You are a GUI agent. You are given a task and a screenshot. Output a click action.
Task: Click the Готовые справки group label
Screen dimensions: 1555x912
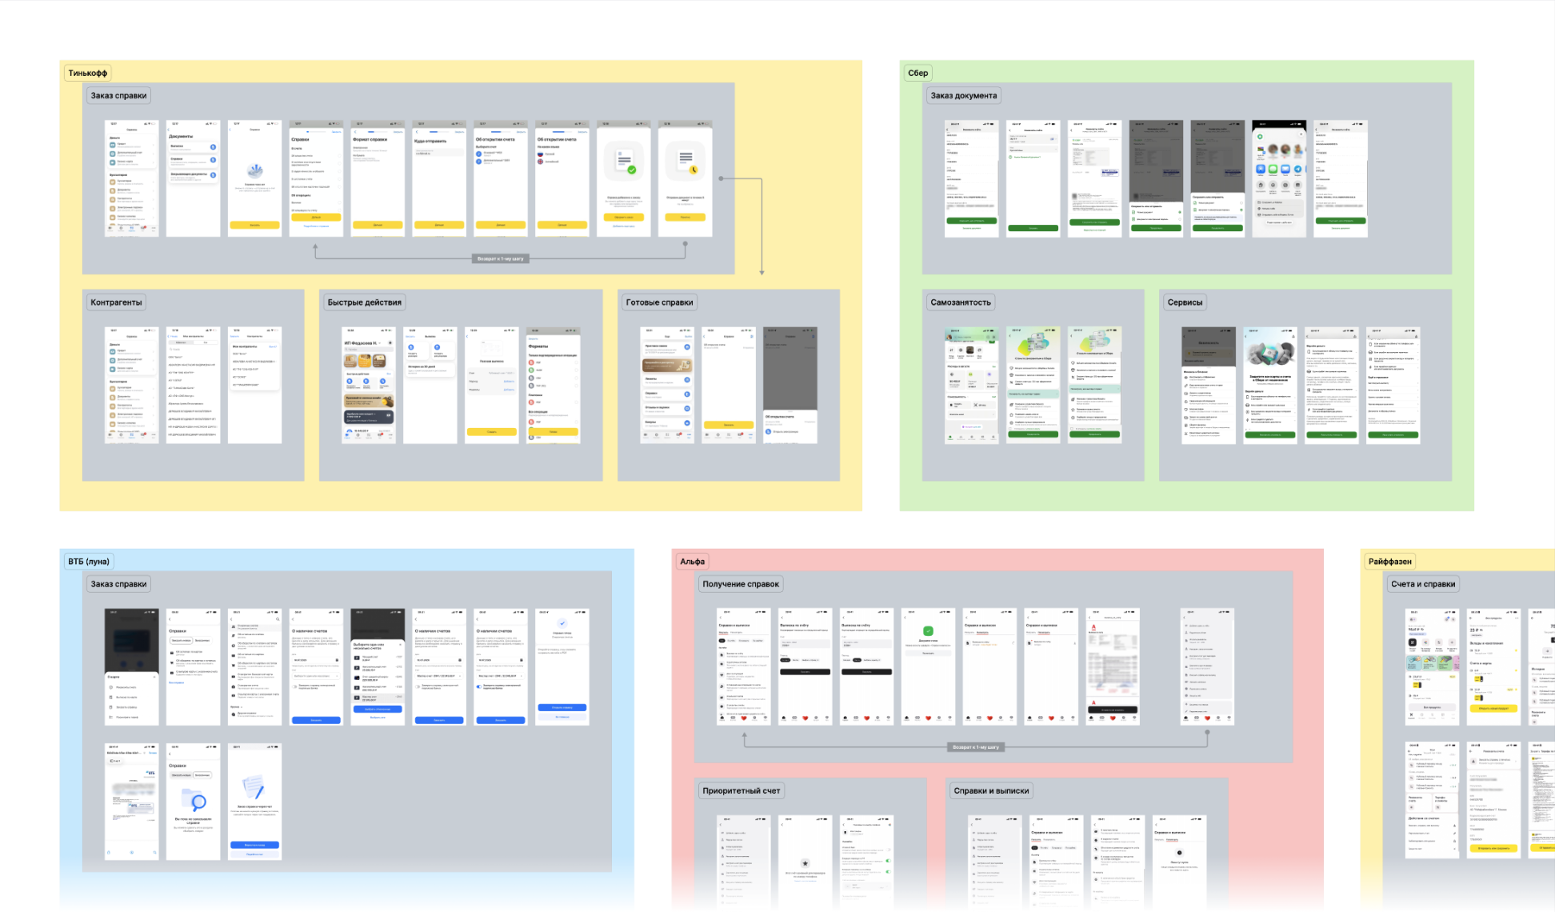tap(659, 302)
